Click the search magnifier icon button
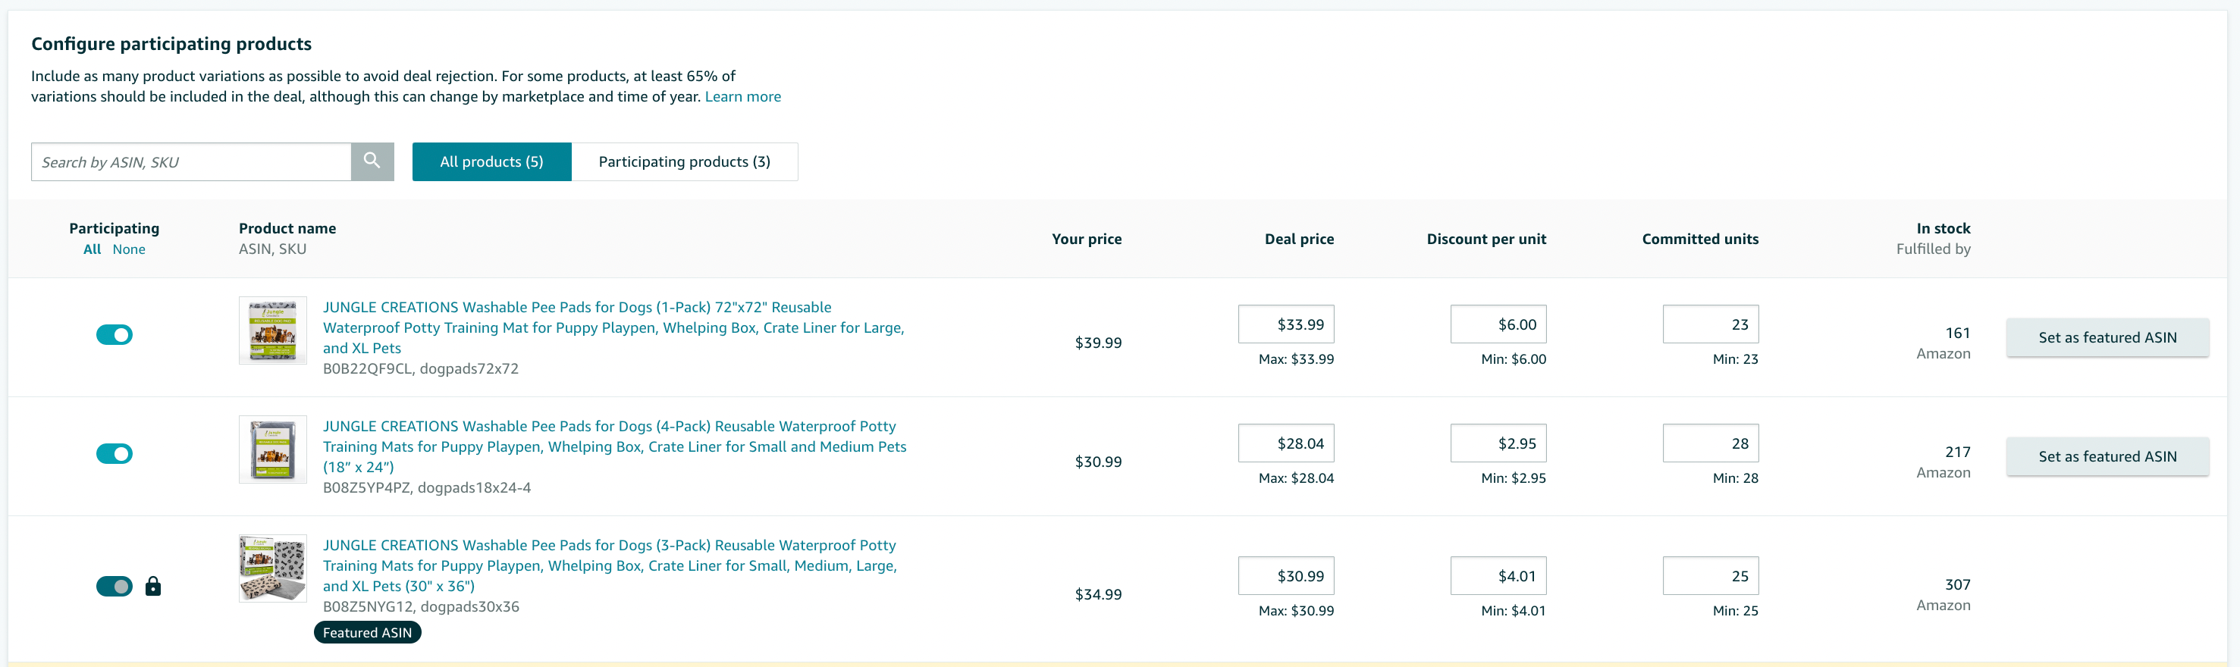This screenshot has width=2240, height=667. click(x=372, y=161)
